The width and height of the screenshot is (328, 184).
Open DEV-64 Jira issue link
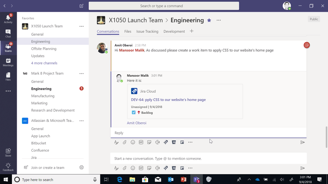click(168, 100)
